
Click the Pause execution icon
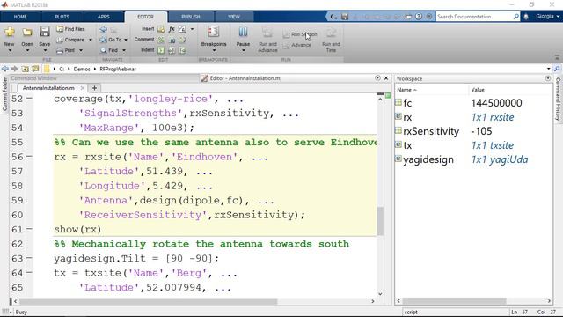(x=243, y=32)
